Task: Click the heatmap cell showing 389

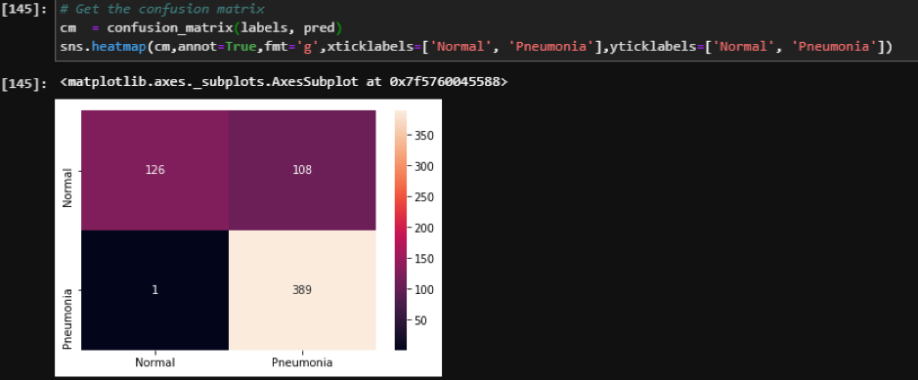Action: click(x=302, y=290)
